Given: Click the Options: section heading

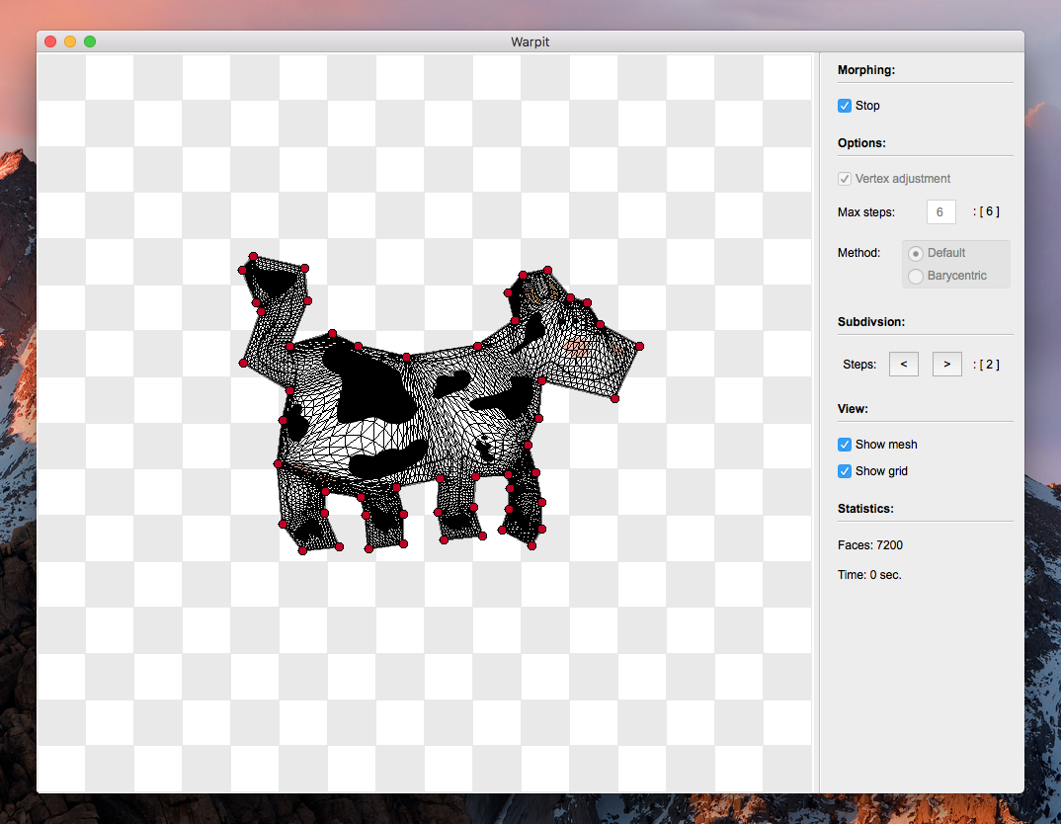Looking at the screenshot, I should pos(861,142).
